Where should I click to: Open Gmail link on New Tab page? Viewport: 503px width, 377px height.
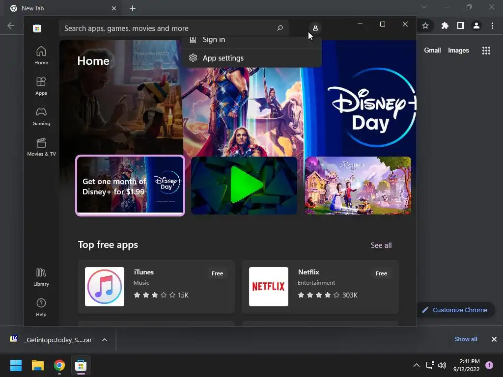[432, 51]
